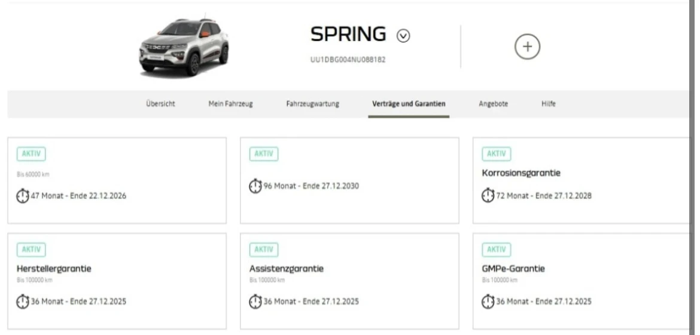The width and height of the screenshot is (700, 335).
Task: Open the Hilfe tab
Action: 548,104
